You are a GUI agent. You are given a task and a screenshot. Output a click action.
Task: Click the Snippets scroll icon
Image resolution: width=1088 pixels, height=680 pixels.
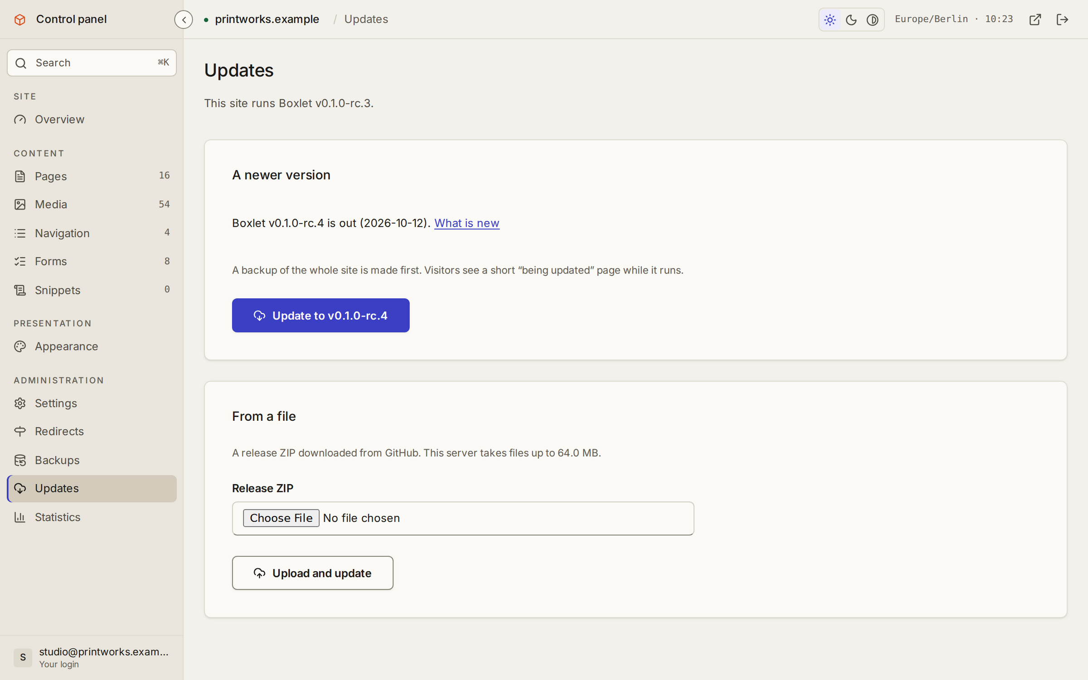[x=20, y=290]
